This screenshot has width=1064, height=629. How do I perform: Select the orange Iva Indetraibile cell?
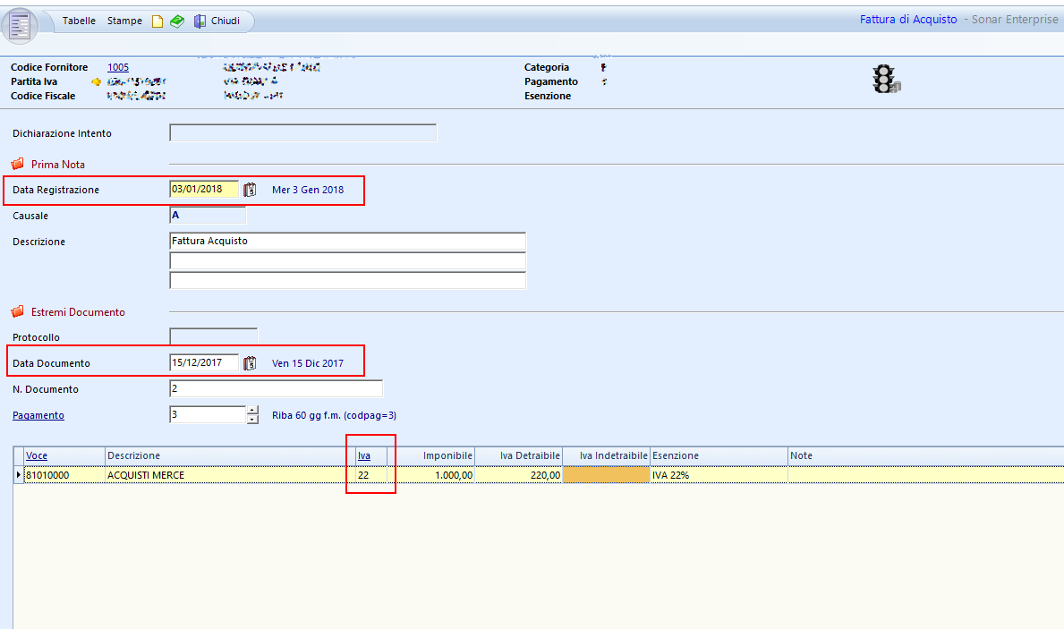(x=606, y=475)
